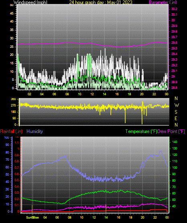Click the "15" windspeed axis value
The width and height of the screenshot is (187, 223).
click(12, 63)
